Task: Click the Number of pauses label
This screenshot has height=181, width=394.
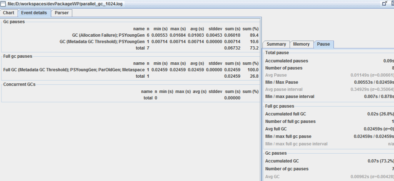Action: pos(284,68)
